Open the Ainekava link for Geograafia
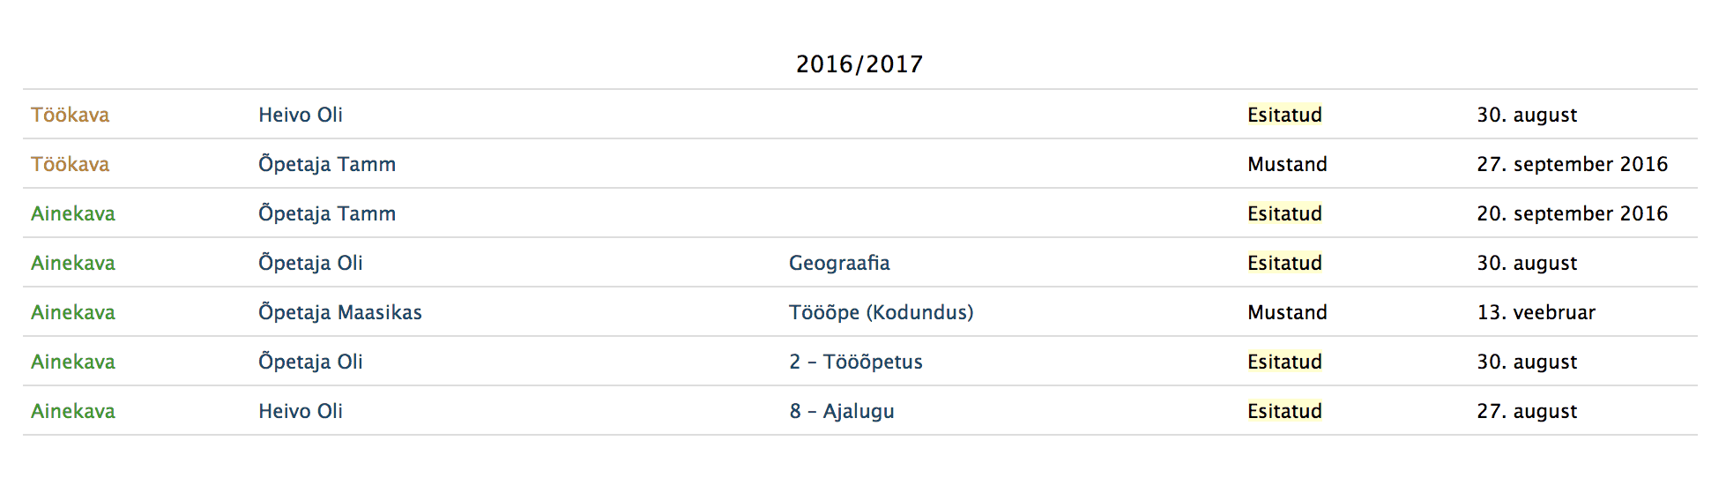The height and width of the screenshot is (478, 1726). click(x=72, y=263)
